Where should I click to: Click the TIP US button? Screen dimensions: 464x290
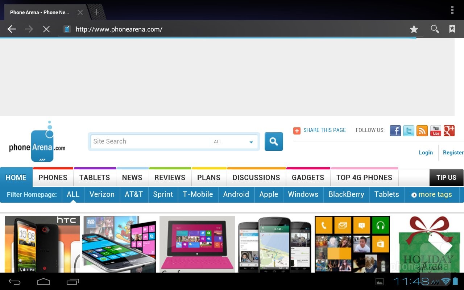(446, 178)
